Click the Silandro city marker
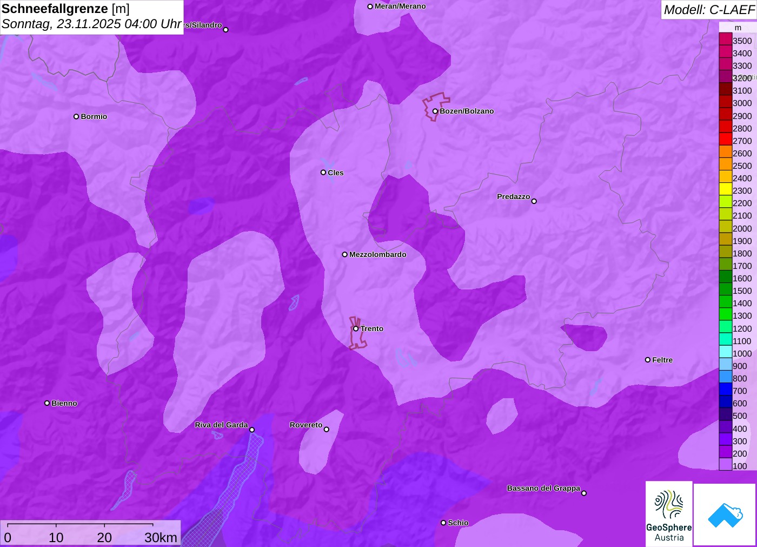 225,30
